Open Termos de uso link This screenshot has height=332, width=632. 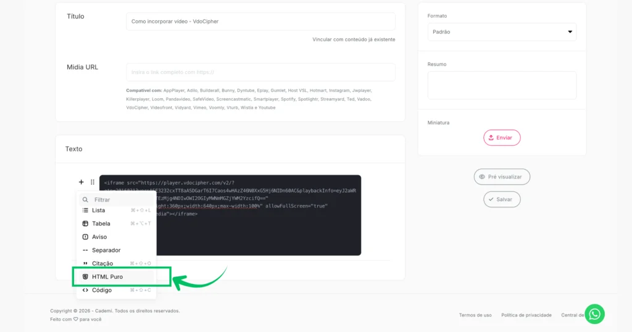[475, 315]
